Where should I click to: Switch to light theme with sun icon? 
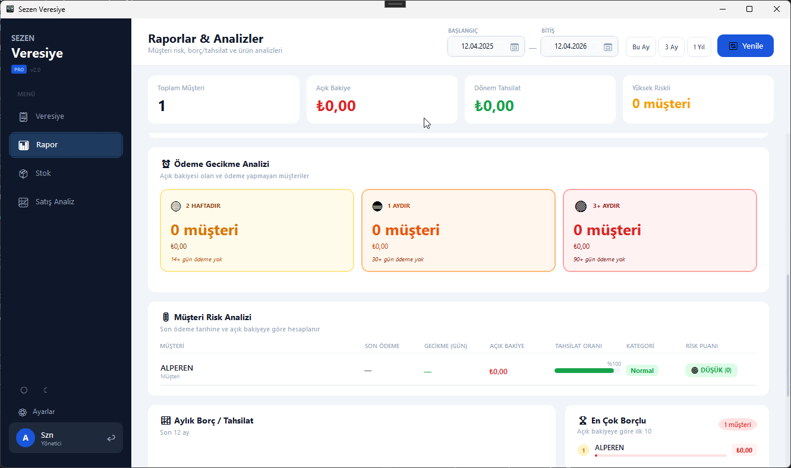pyautogui.click(x=24, y=390)
